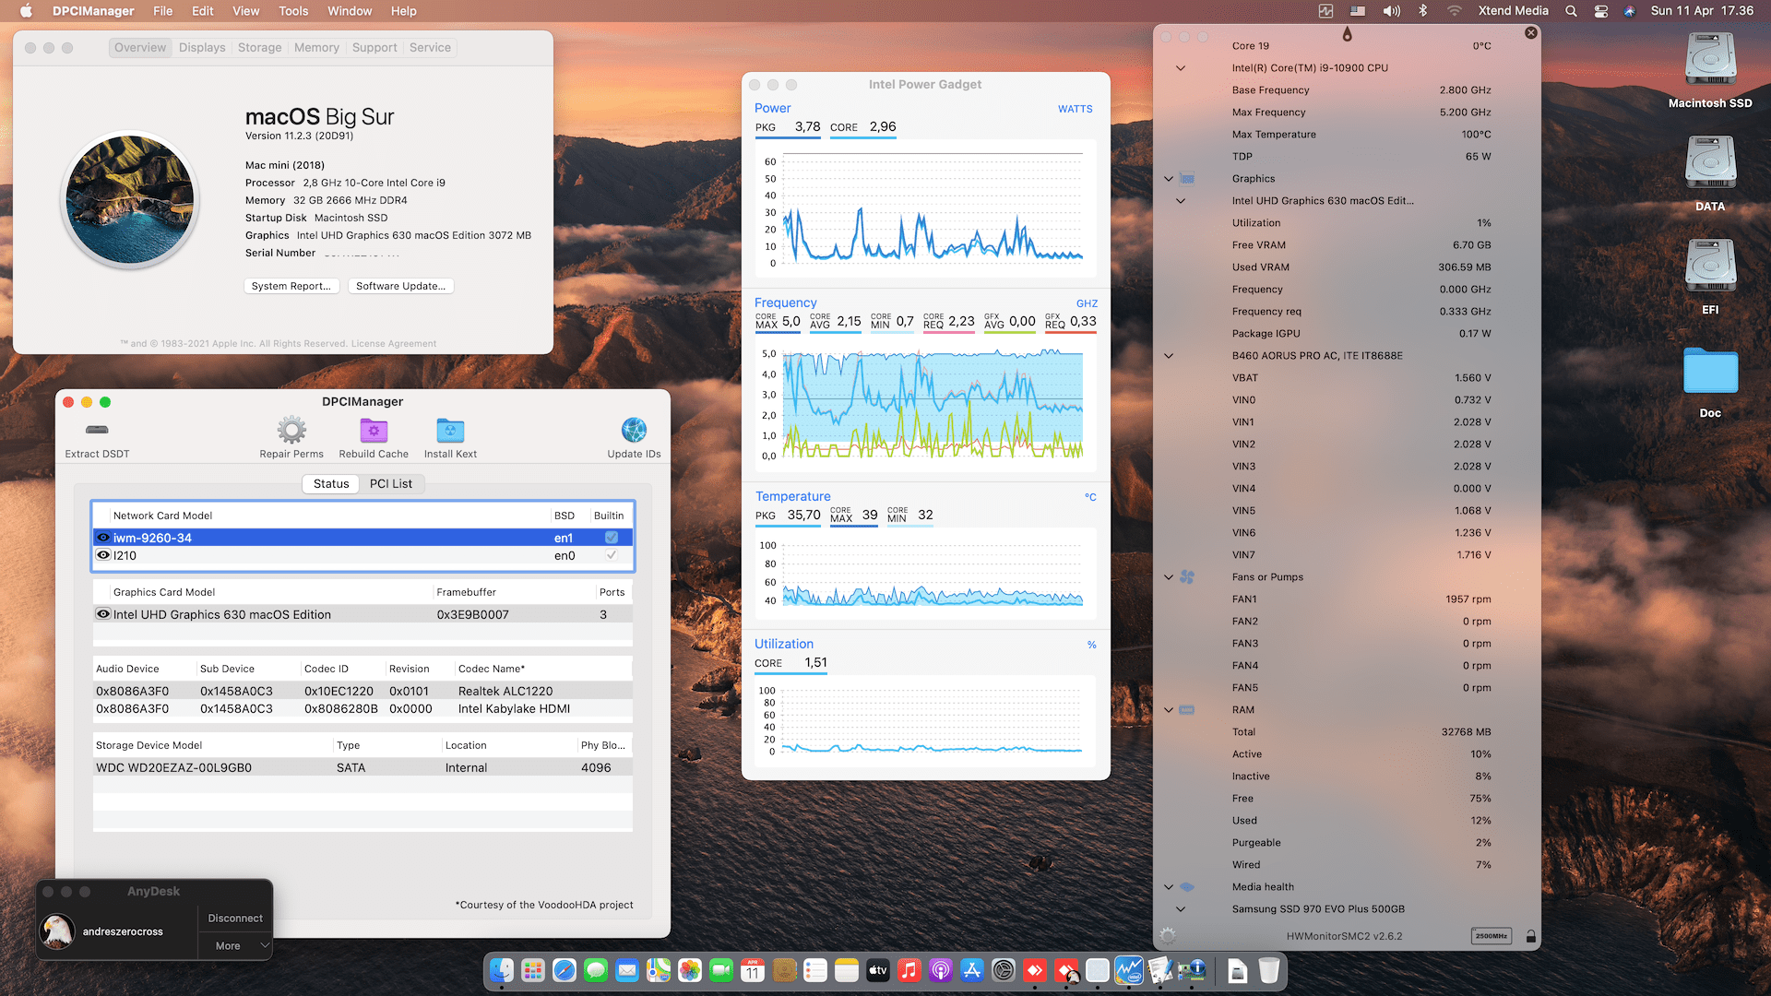The image size is (1771, 996).
Task: Click the andreszerocross avatar in AnyDesk
Action: (57, 931)
